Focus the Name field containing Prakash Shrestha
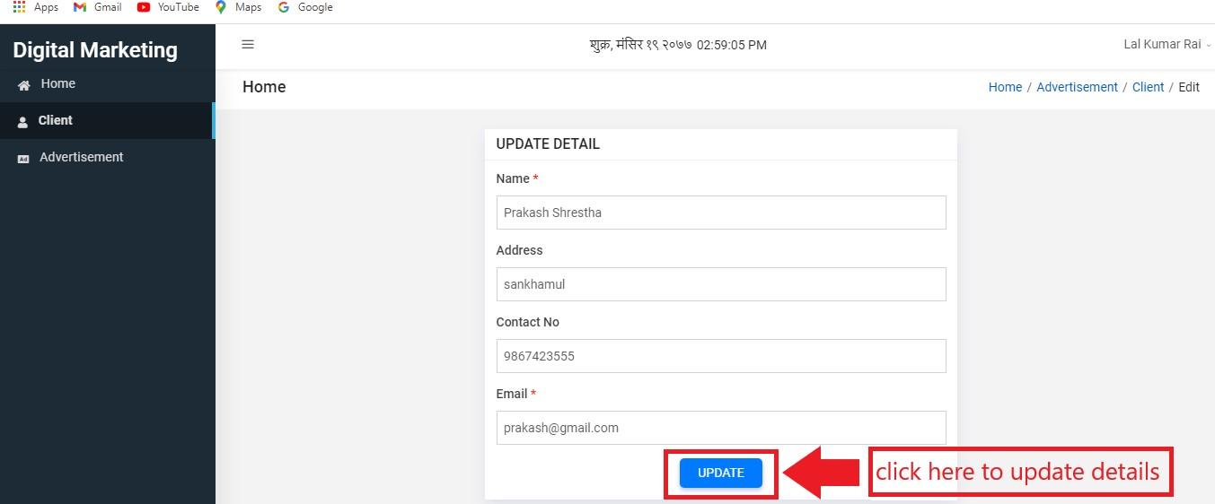 coord(721,213)
